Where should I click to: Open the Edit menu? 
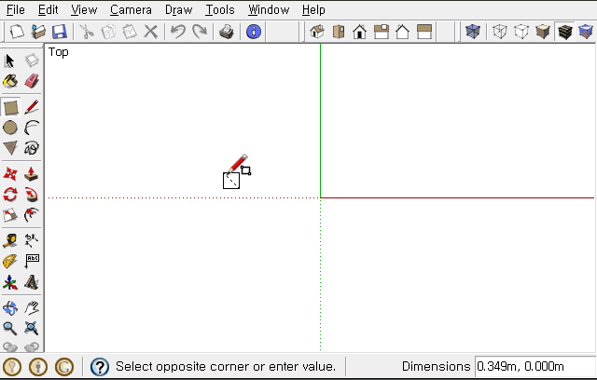pos(48,9)
